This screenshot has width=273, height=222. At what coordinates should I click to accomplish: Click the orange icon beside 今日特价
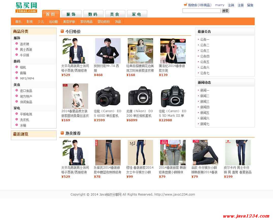click(x=62, y=31)
